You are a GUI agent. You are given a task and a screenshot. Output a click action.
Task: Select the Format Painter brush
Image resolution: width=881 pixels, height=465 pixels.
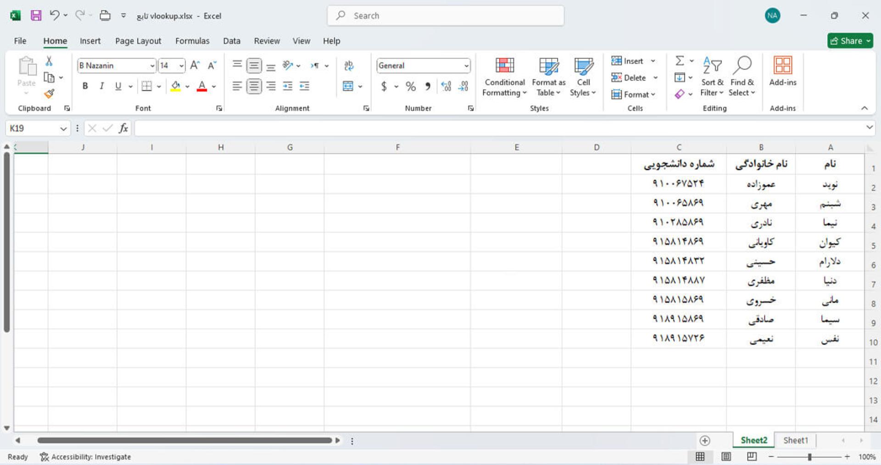click(49, 94)
